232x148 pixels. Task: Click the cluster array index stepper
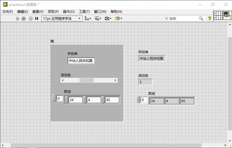54,98
